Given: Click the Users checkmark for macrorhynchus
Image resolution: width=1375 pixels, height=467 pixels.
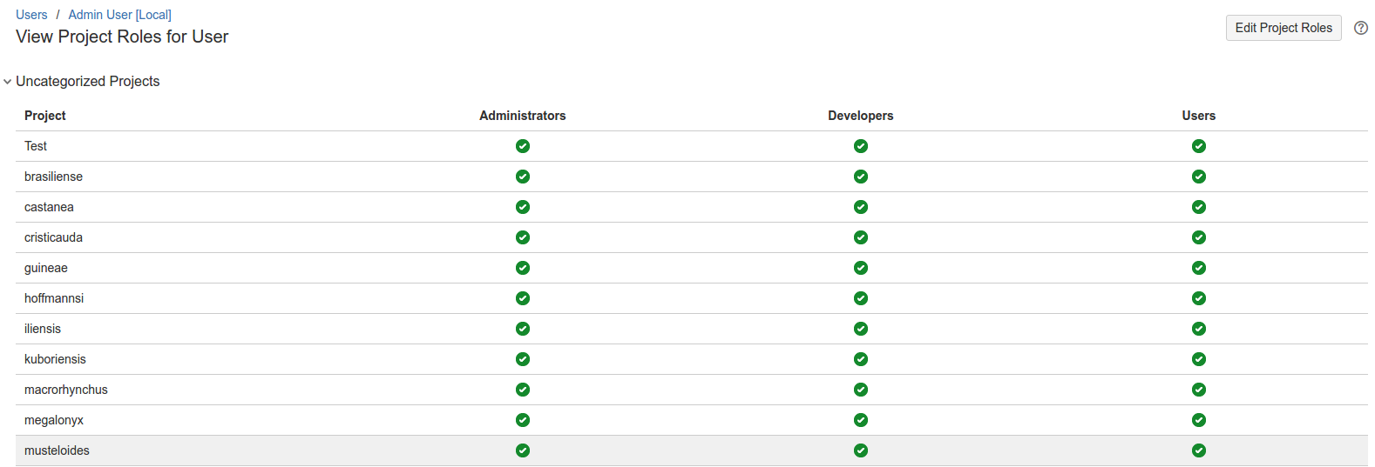Looking at the screenshot, I should click(1199, 390).
